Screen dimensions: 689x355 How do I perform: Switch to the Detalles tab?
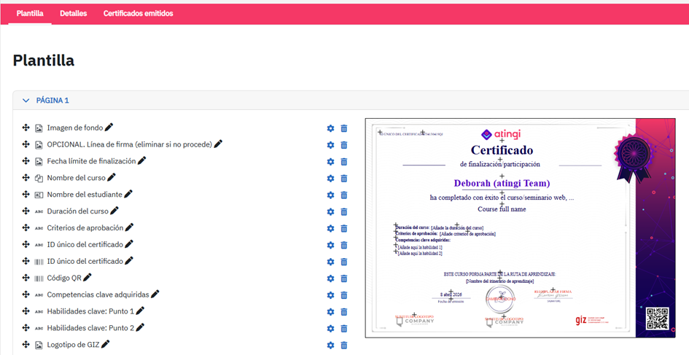[74, 14]
